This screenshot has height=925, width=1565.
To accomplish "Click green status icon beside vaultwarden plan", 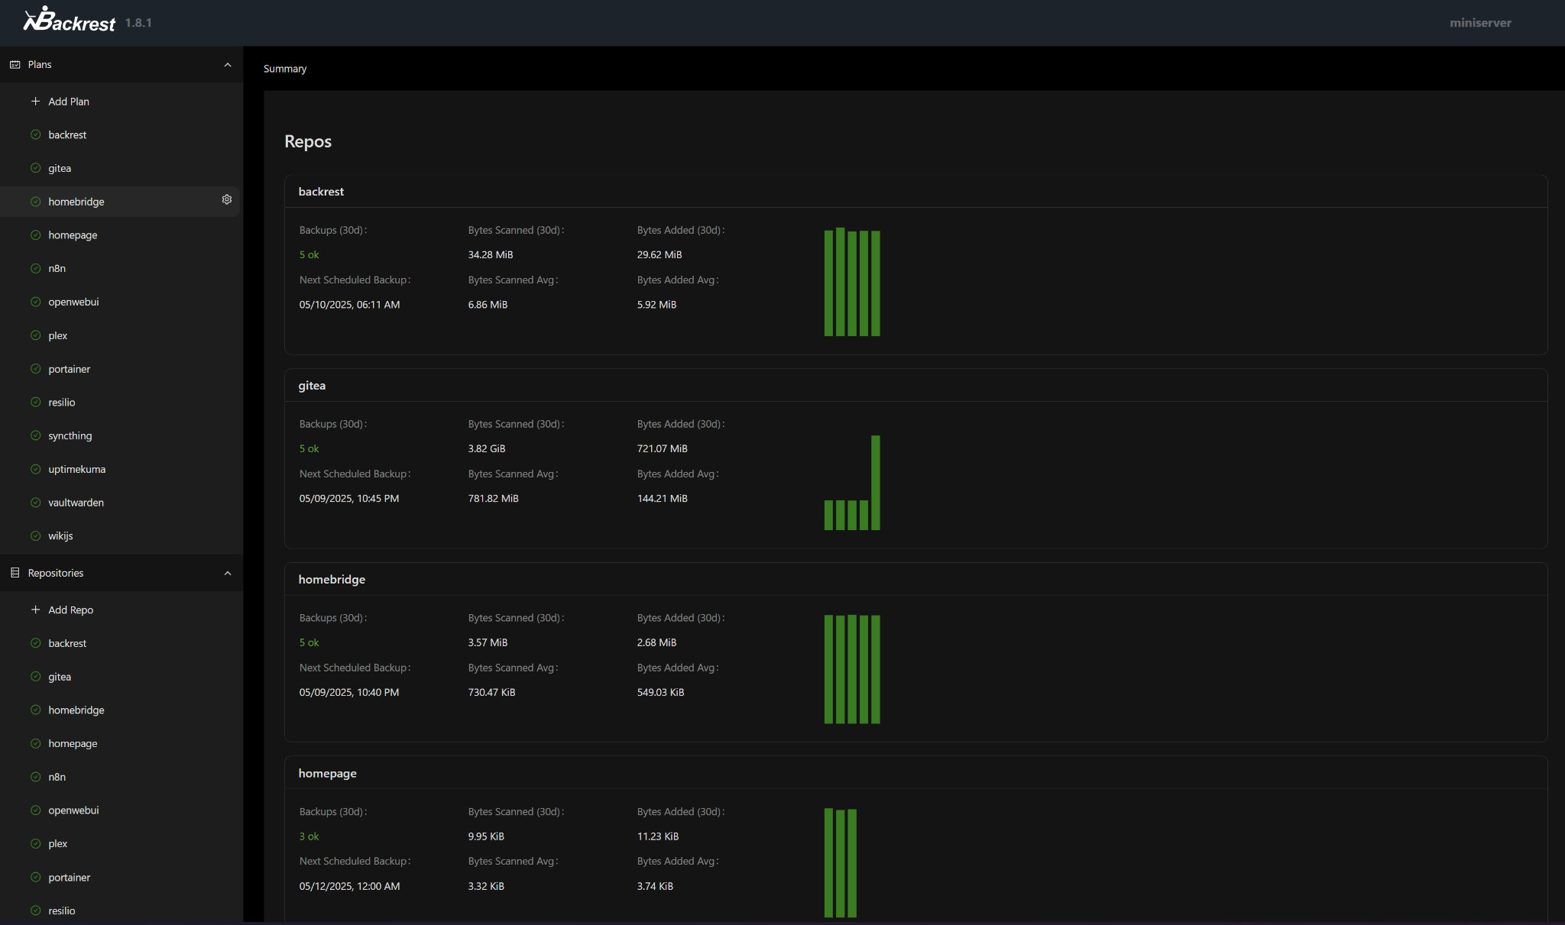I will [x=35, y=503].
